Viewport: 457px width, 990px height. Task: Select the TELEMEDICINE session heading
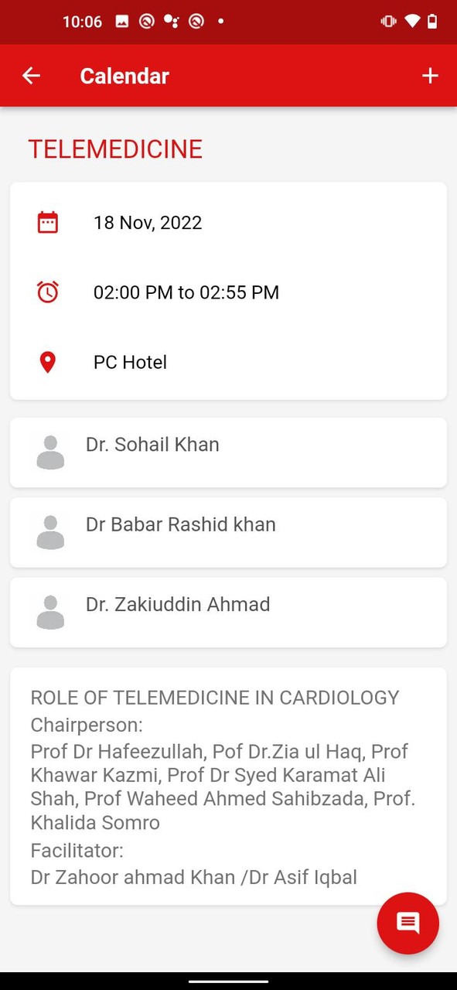114,149
